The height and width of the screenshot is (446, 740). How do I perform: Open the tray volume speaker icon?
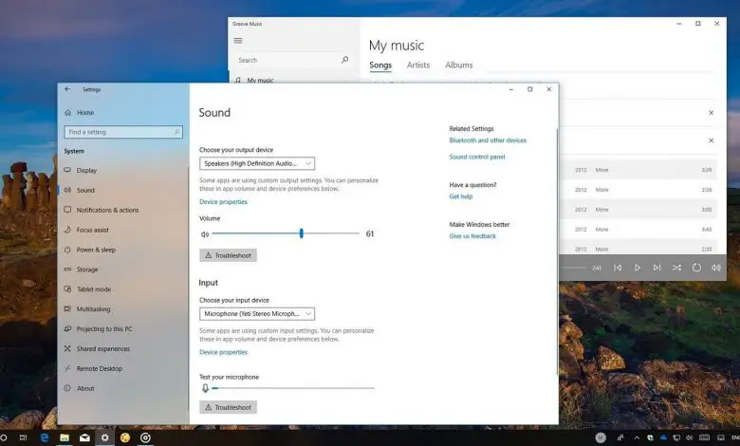[x=689, y=438]
